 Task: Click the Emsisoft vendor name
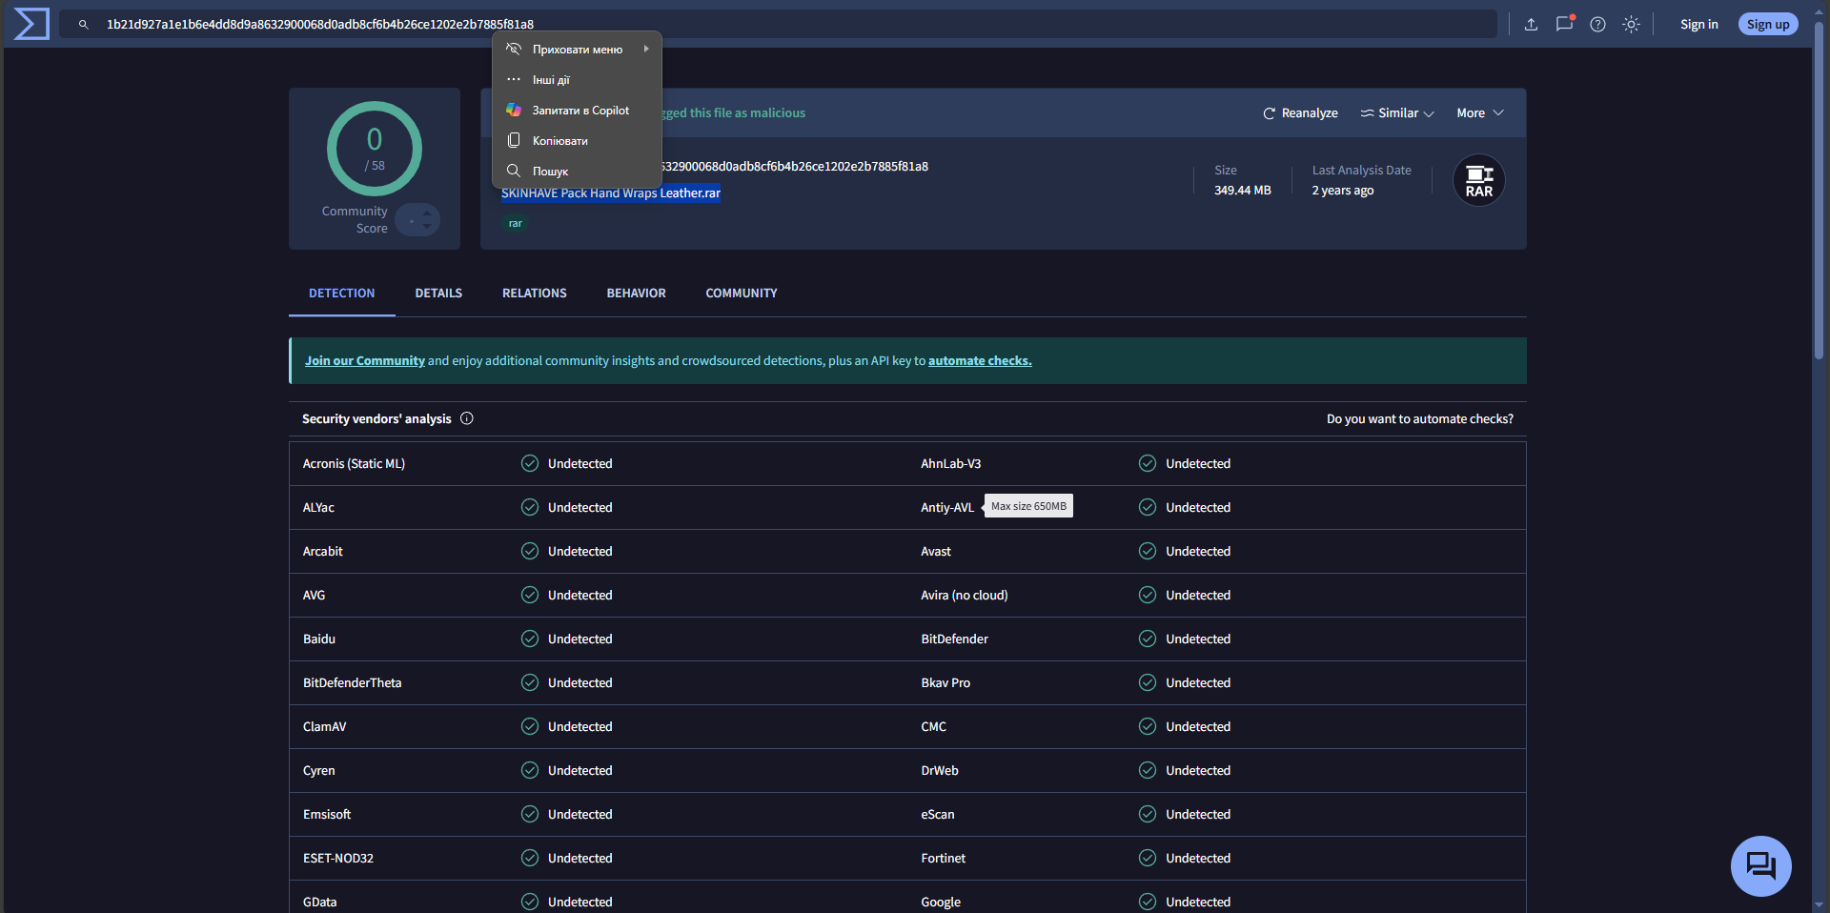(327, 815)
